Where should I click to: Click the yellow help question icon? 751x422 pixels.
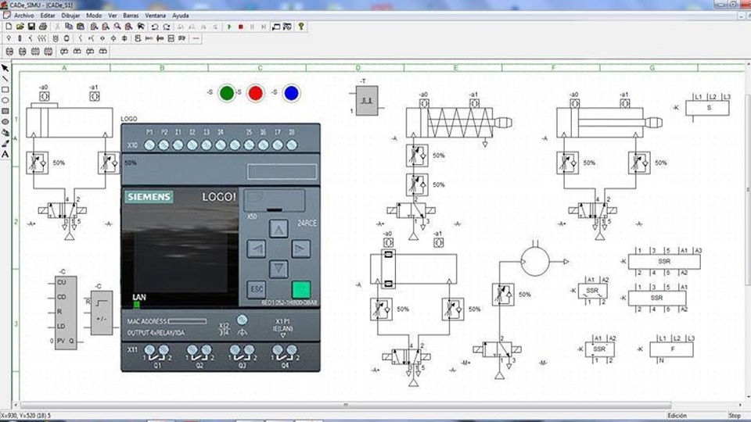300,27
